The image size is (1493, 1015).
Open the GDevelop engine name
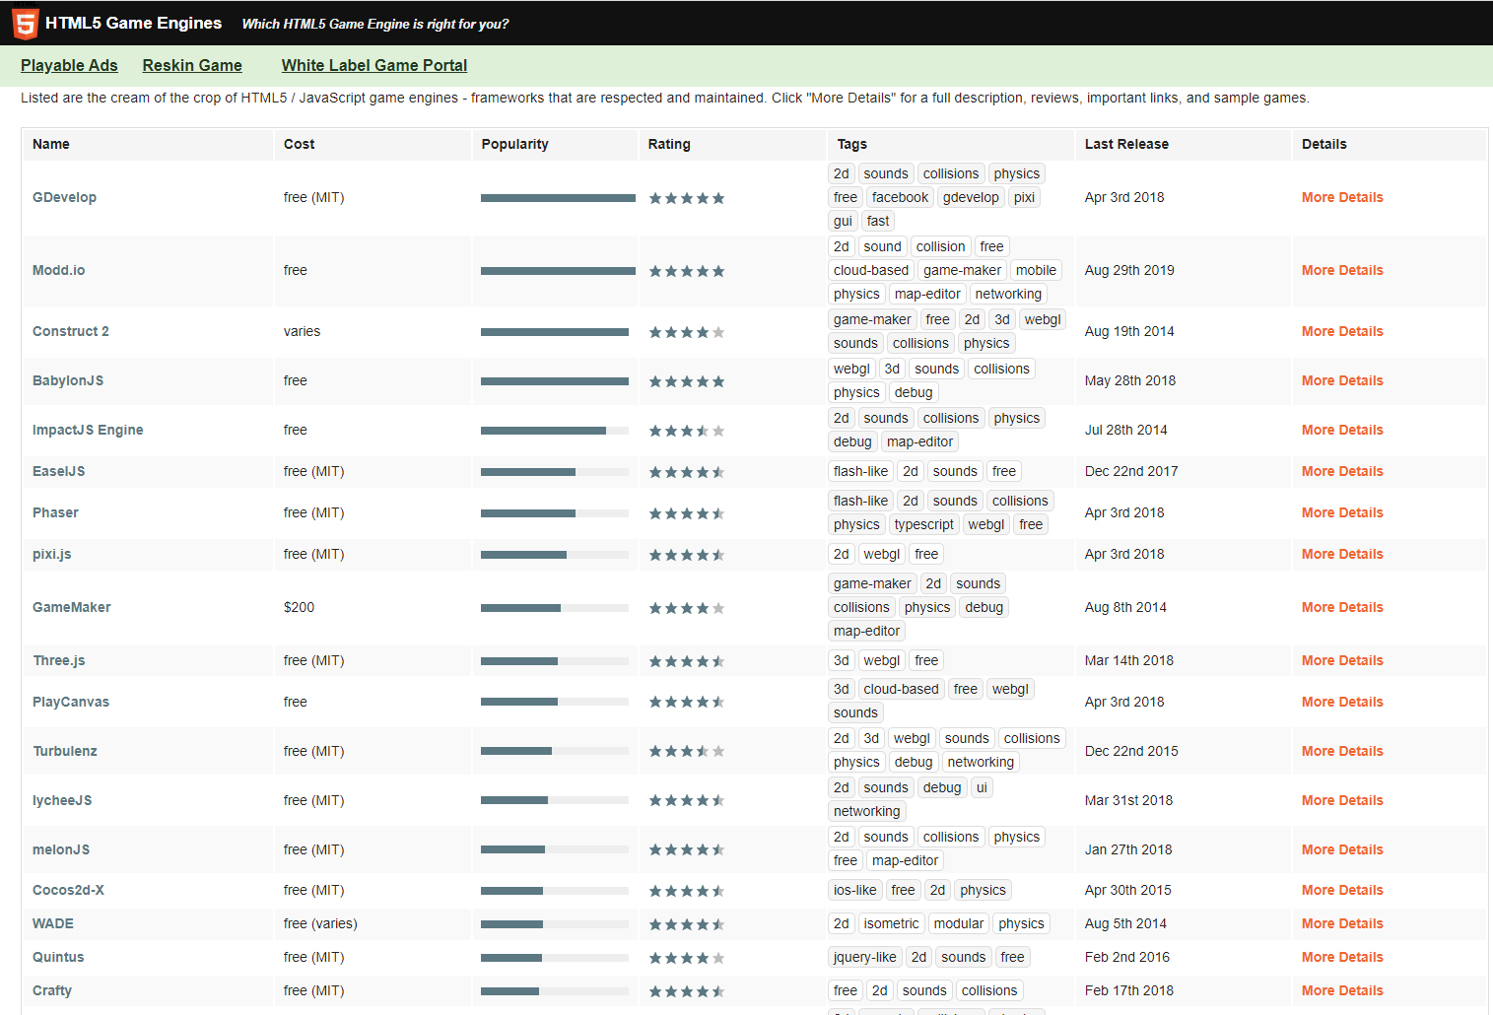tap(64, 197)
